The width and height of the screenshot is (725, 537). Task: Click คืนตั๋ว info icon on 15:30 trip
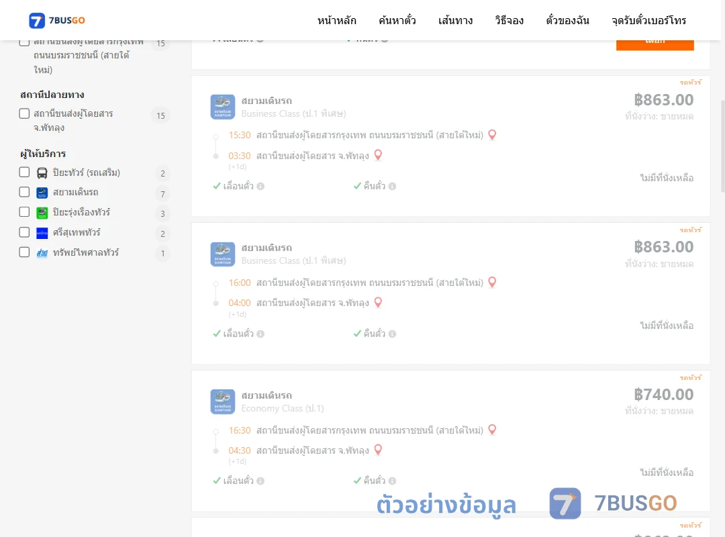coord(393,187)
